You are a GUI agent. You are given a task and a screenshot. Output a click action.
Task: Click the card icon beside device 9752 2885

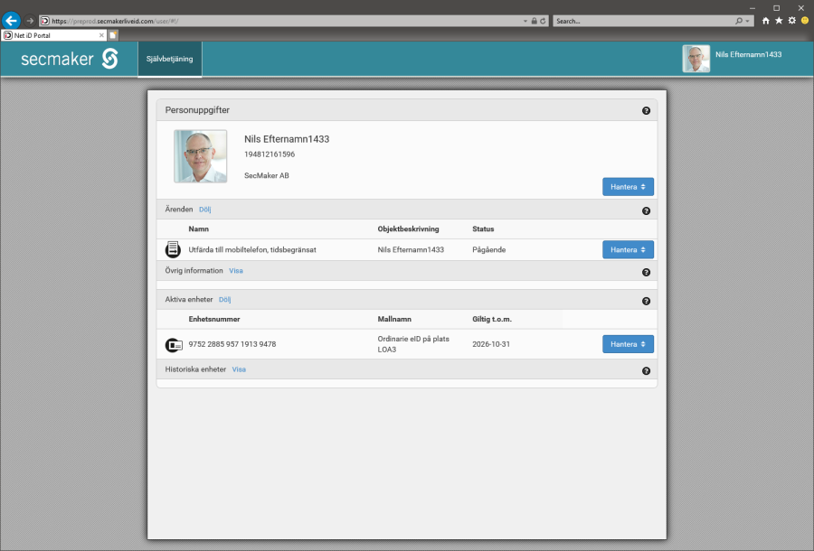click(x=174, y=344)
